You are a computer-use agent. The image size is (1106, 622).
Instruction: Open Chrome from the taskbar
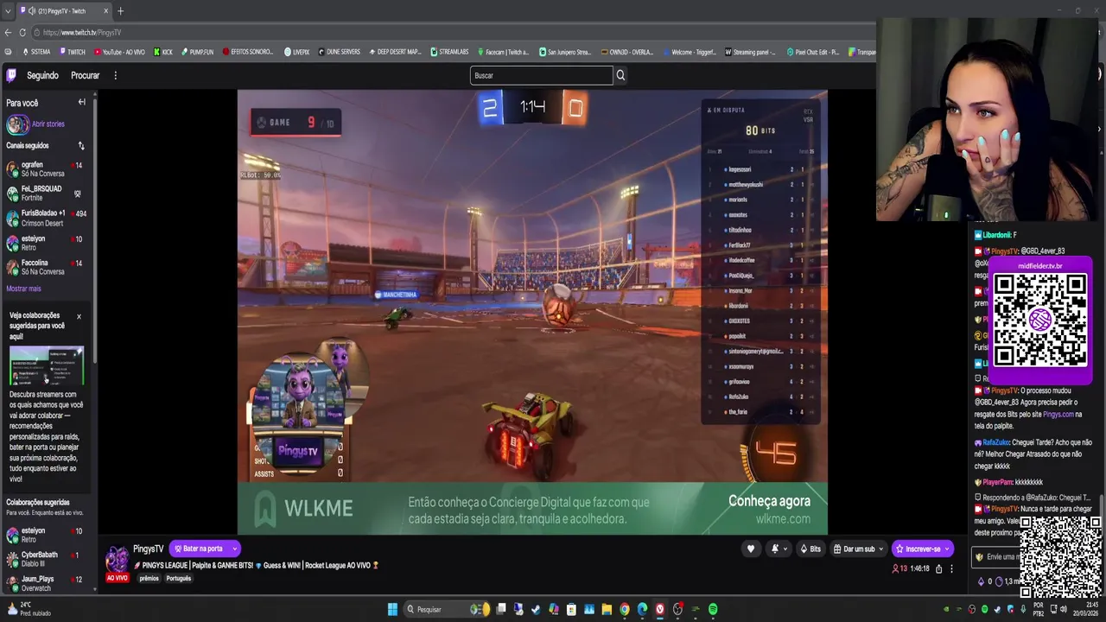[x=624, y=609]
